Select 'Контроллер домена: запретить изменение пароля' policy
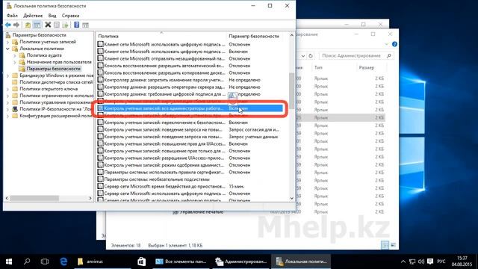Image resolution: width=478 pixels, height=269 pixels. 164,80
